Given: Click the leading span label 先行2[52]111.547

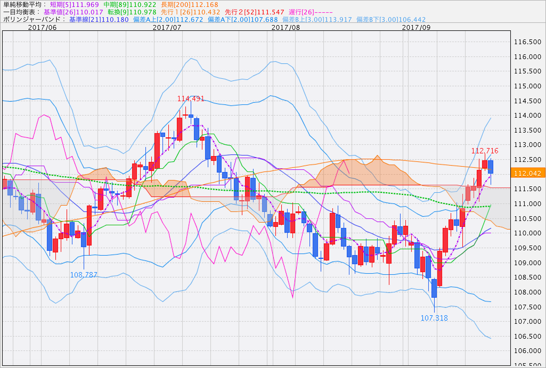Looking at the screenshot, I should pos(254,12).
